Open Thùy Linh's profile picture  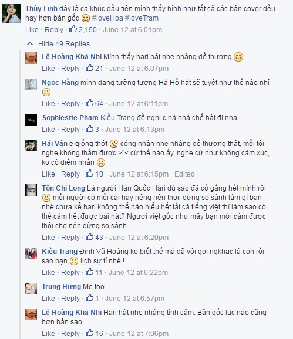click(x=11, y=13)
